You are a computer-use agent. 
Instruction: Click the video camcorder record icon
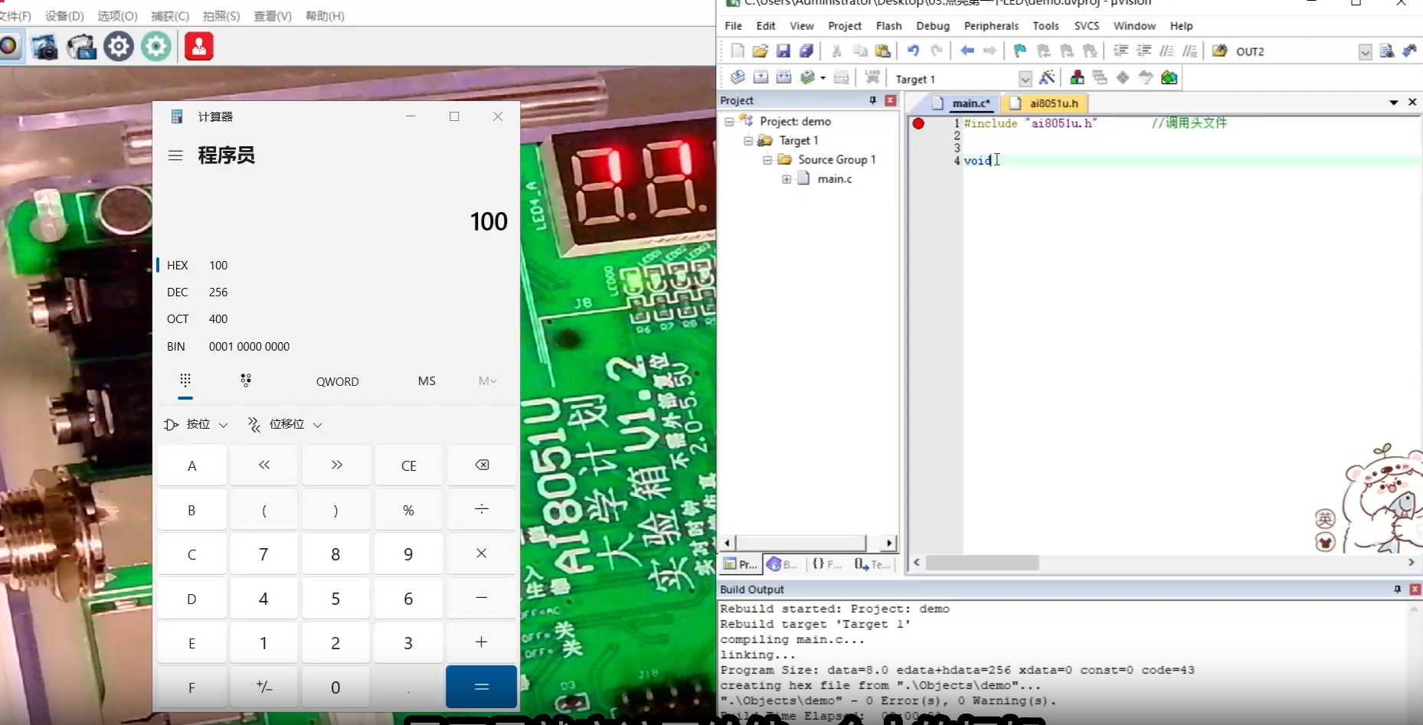click(x=81, y=47)
